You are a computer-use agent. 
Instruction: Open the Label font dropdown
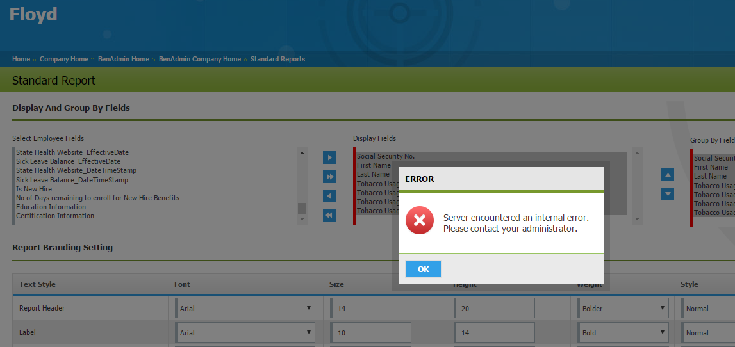pos(245,332)
